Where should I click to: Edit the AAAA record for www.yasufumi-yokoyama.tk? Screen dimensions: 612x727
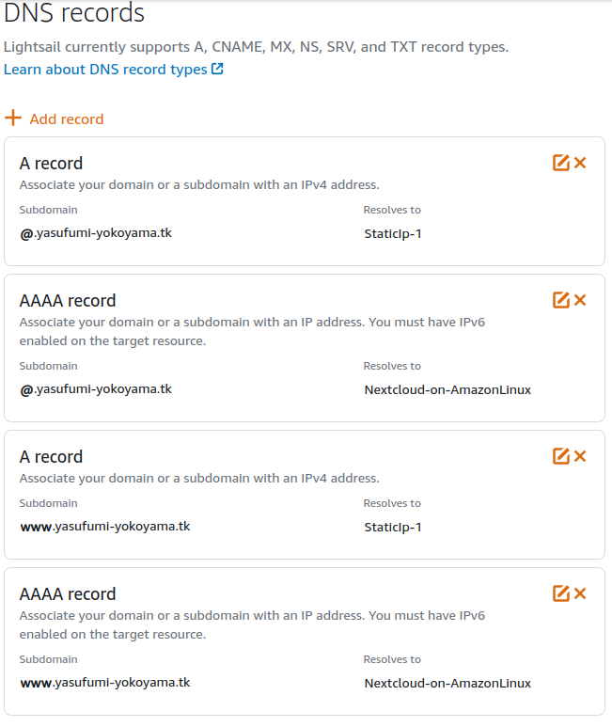coord(560,593)
